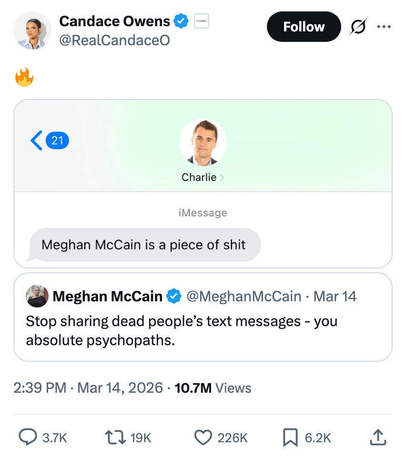The image size is (406, 457).
Task: Bookmark the post with the bookmark icon
Action: (x=291, y=437)
